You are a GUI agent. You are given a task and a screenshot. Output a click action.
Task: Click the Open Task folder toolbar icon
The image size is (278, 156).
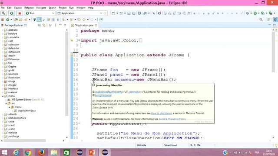click(x=21, y=19)
